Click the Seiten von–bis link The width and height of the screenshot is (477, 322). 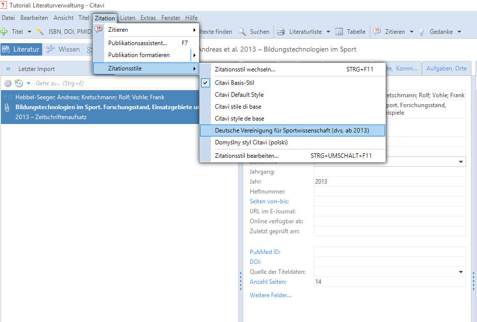269,201
